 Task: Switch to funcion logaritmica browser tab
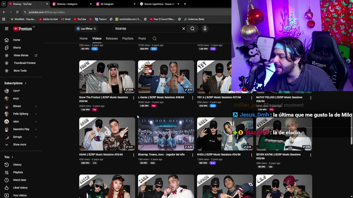(x=159, y=4)
